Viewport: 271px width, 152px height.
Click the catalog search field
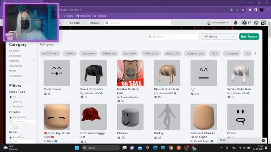point(173,37)
